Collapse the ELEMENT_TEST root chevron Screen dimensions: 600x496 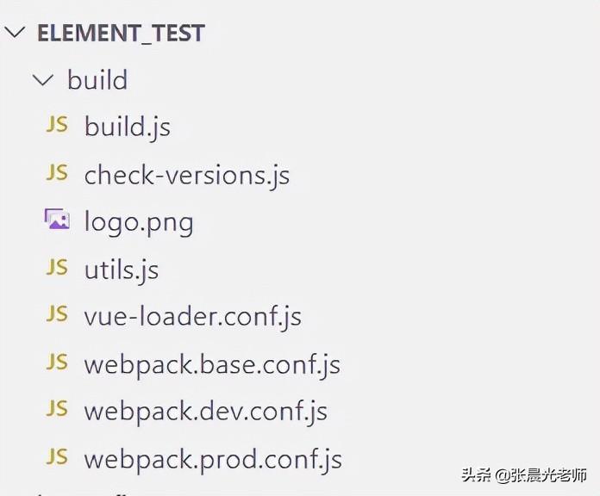point(15,34)
